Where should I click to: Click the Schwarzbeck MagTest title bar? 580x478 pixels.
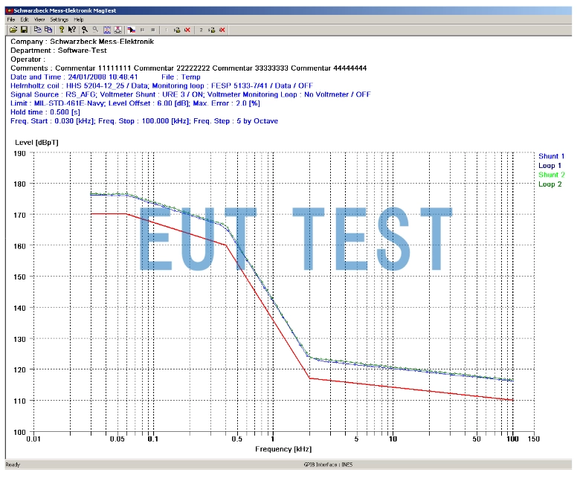[289, 10]
